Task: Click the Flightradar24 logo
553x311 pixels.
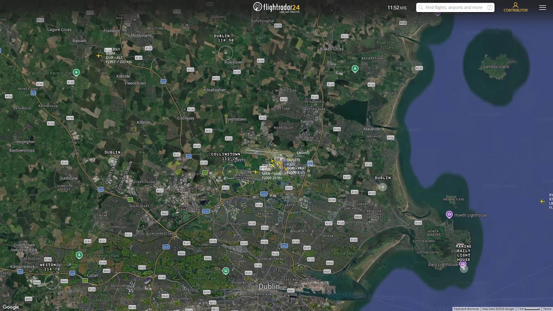Action: click(276, 7)
